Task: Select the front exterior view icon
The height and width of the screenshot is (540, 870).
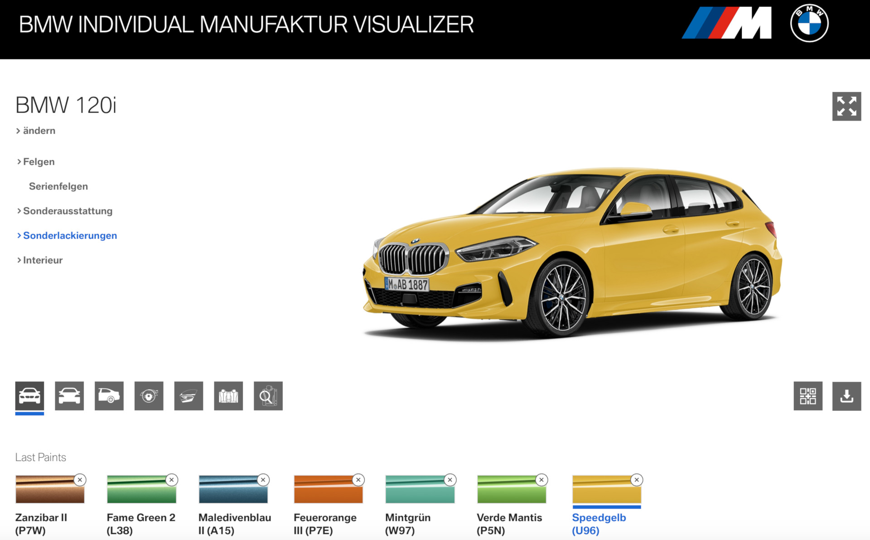Action: pos(29,396)
